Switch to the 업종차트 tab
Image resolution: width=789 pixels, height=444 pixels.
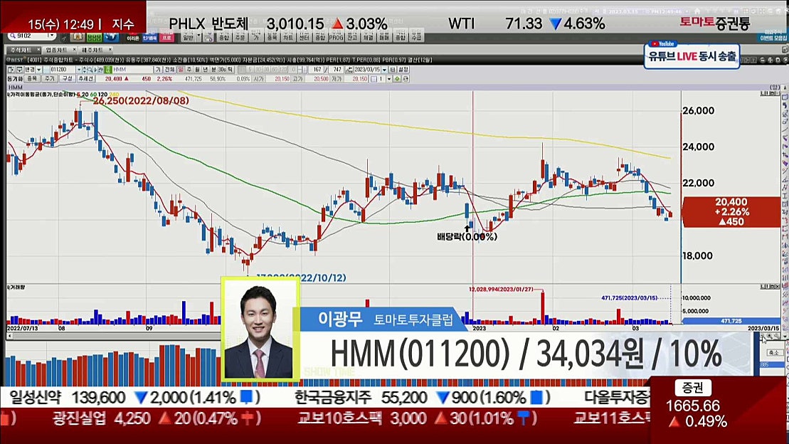tap(55, 51)
